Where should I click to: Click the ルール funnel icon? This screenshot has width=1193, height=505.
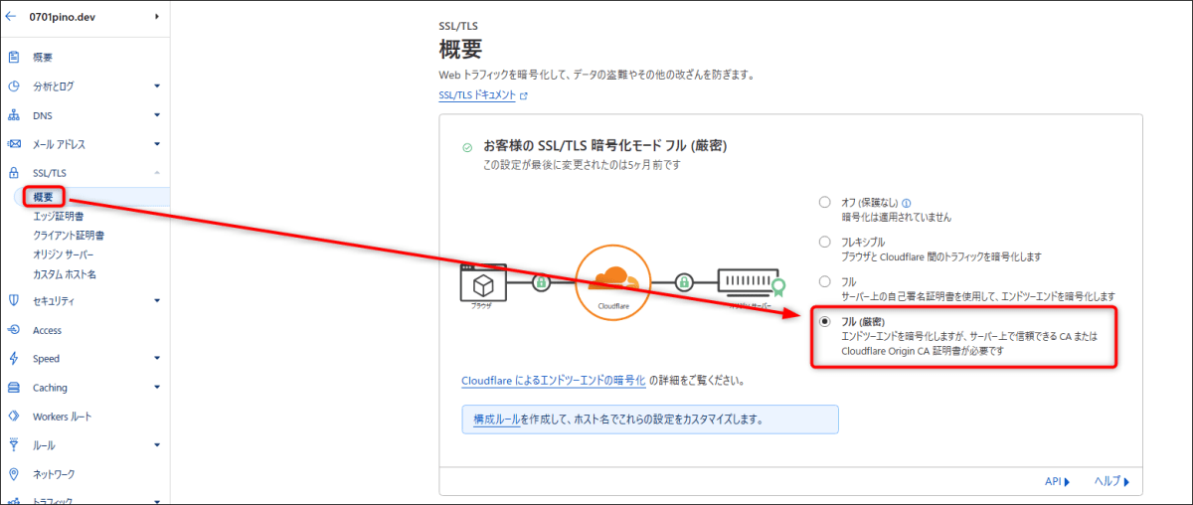click(14, 445)
